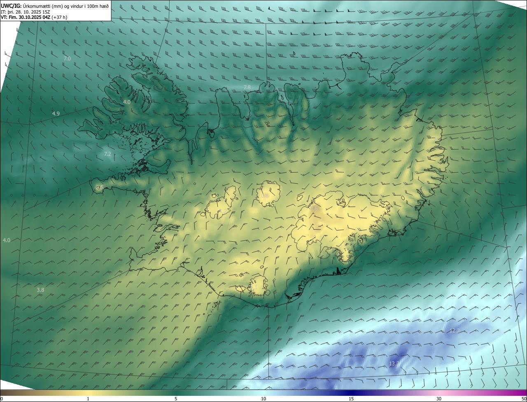Click the valid time 'VT: Fim. 30.10.2025 04Z (+37 h)'
This screenshot has width=527, height=402.
(x=34, y=17)
